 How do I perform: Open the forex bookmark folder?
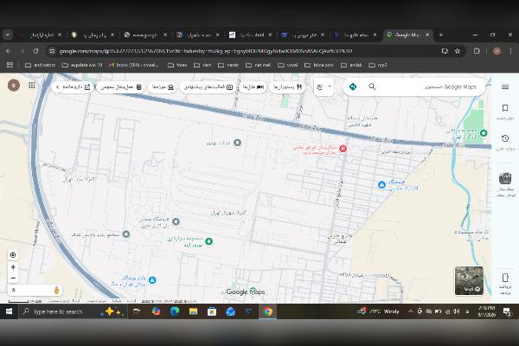(x=177, y=65)
